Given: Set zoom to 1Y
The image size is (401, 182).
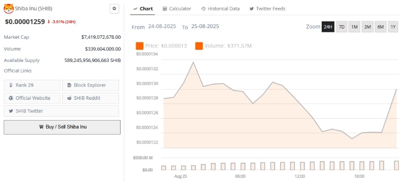Looking at the screenshot, I should tap(393, 27).
